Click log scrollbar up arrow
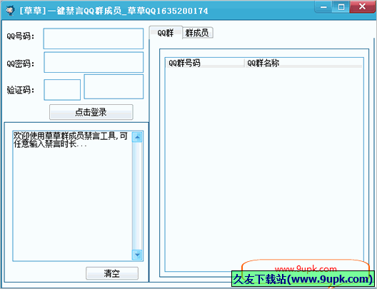This screenshot has height=289, width=377. coord(137,137)
